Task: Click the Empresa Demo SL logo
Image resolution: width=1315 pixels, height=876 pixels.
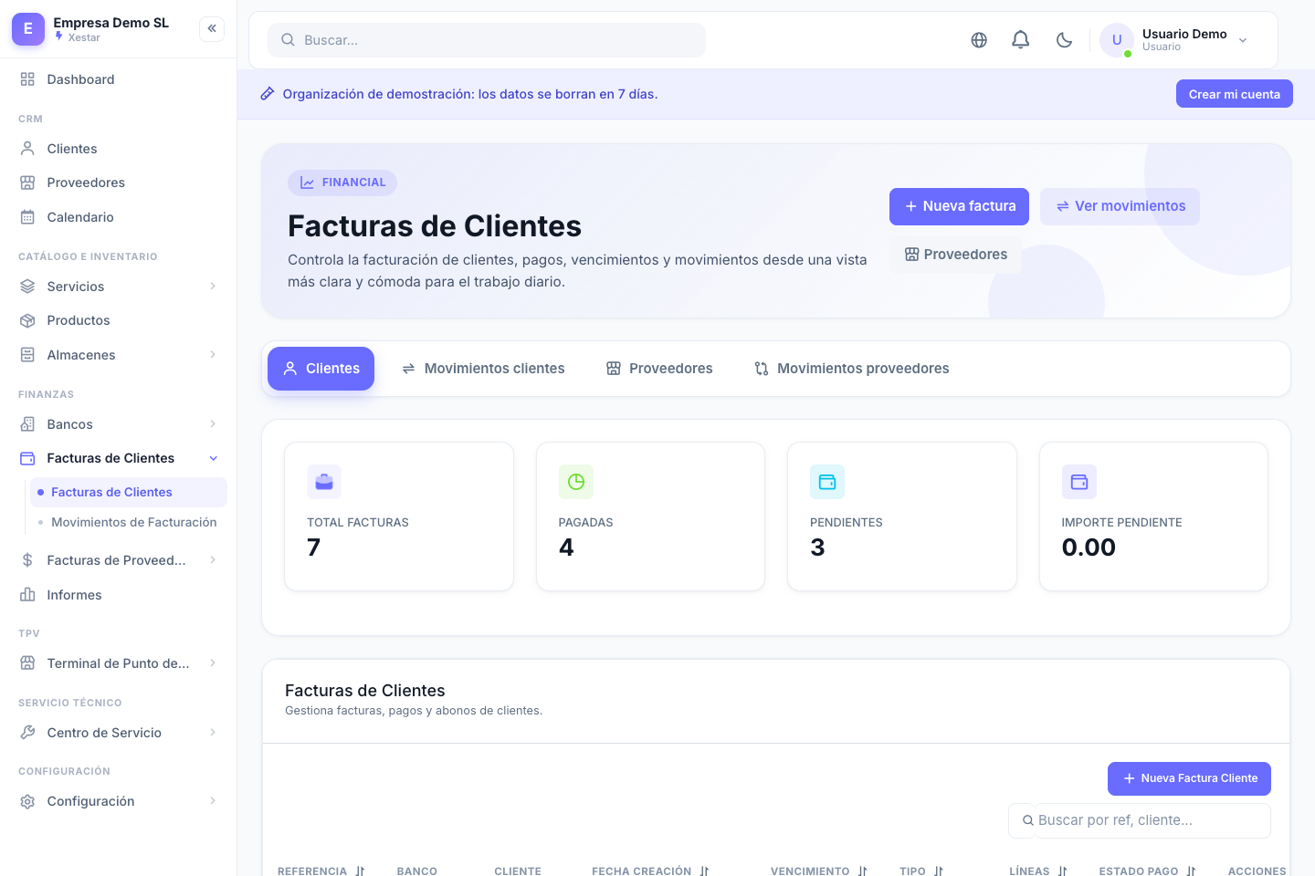Action: coord(28,29)
